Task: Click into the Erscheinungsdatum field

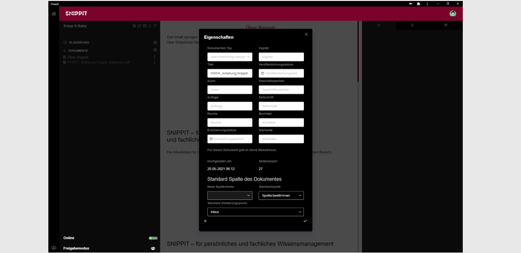Action: click(229, 139)
